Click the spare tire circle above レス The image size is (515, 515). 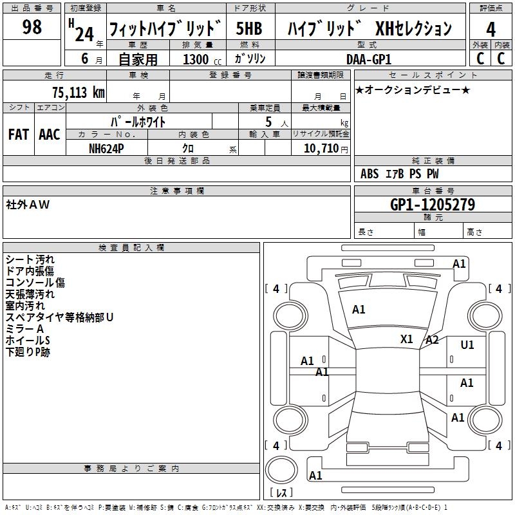[x=281, y=469]
